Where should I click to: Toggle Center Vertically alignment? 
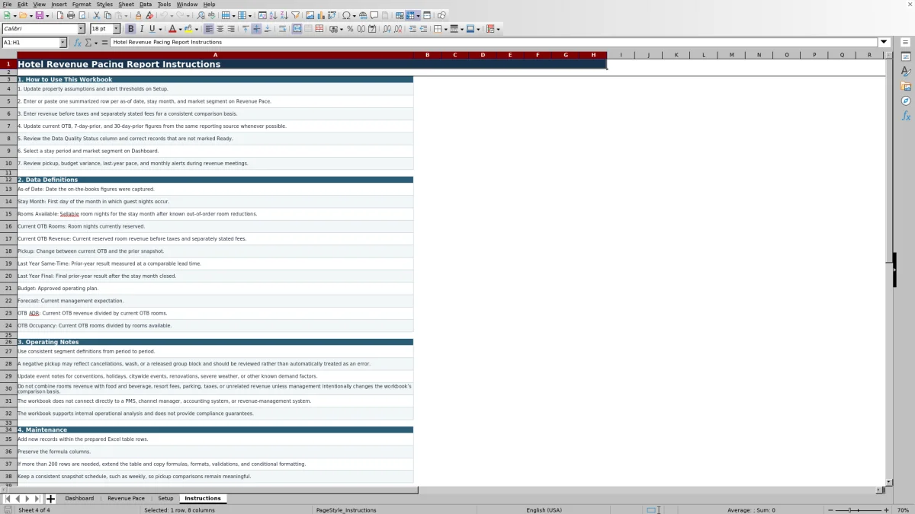tap(256, 29)
